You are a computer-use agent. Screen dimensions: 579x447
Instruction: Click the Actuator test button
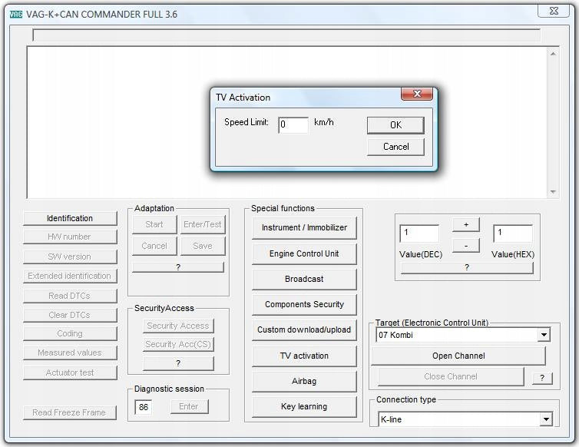(70, 372)
